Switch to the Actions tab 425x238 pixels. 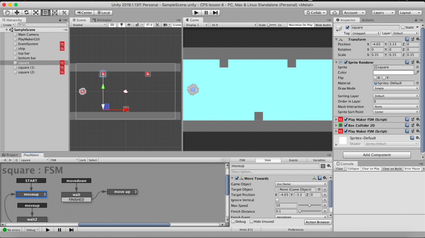click(368, 20)
